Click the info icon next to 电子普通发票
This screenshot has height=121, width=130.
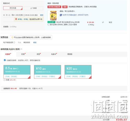pos(14,43)
